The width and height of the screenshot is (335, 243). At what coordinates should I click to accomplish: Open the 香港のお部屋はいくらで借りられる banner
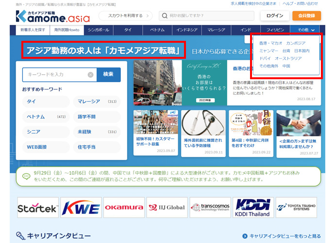(x=205, y=83)
